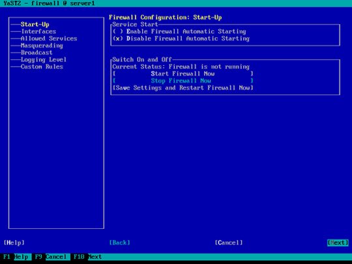Image resolution: width=352 pixels, height=264 pixels.
Task: Click Save Settings and Restart Firewall Now
Action: (183, 88)
